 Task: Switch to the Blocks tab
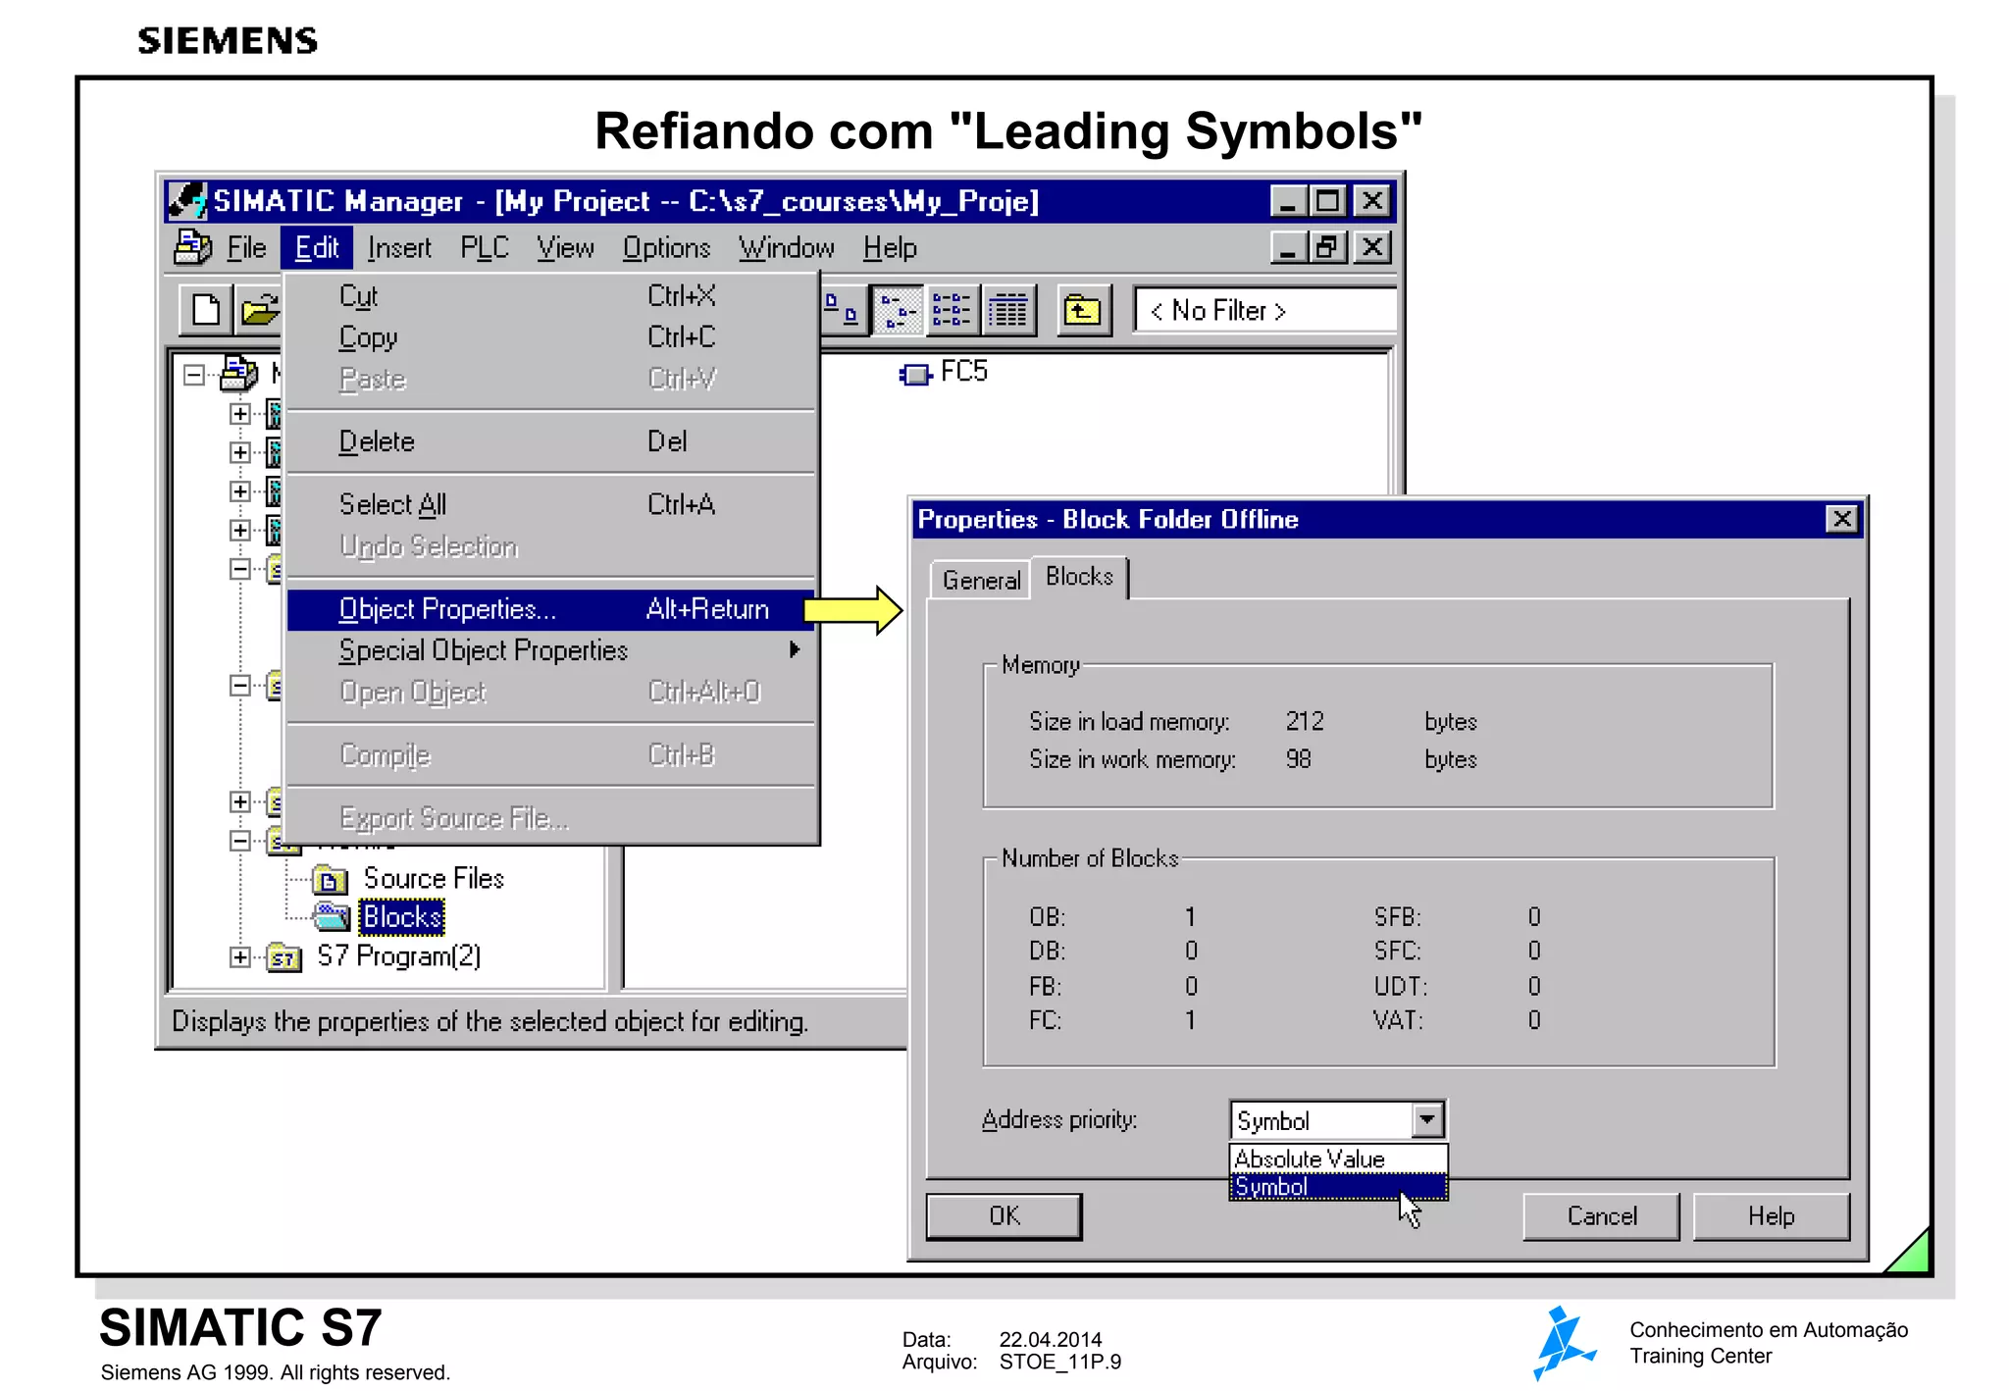click(x=1079, y=577)
